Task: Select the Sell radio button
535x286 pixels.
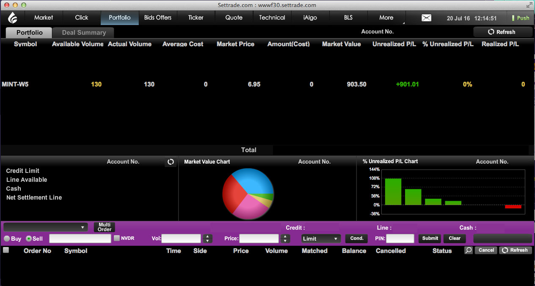Action: click(29, 239)
